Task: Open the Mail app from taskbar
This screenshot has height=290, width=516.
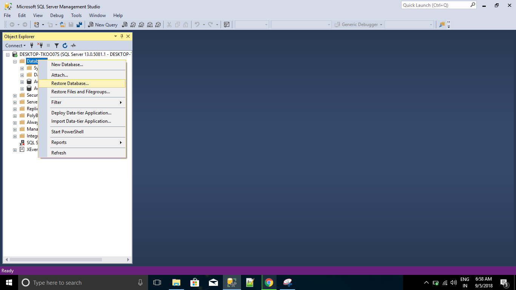Action: point(213,282)
